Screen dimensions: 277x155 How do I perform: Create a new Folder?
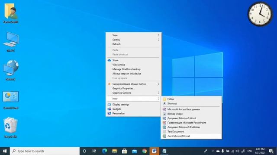coord(191,99)
